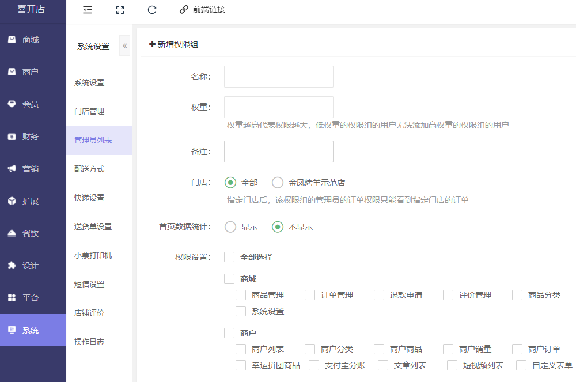Collapse the 系统设置 submenu panel
This screenshot has height=382, width=576.
click(x=124, y=46)
